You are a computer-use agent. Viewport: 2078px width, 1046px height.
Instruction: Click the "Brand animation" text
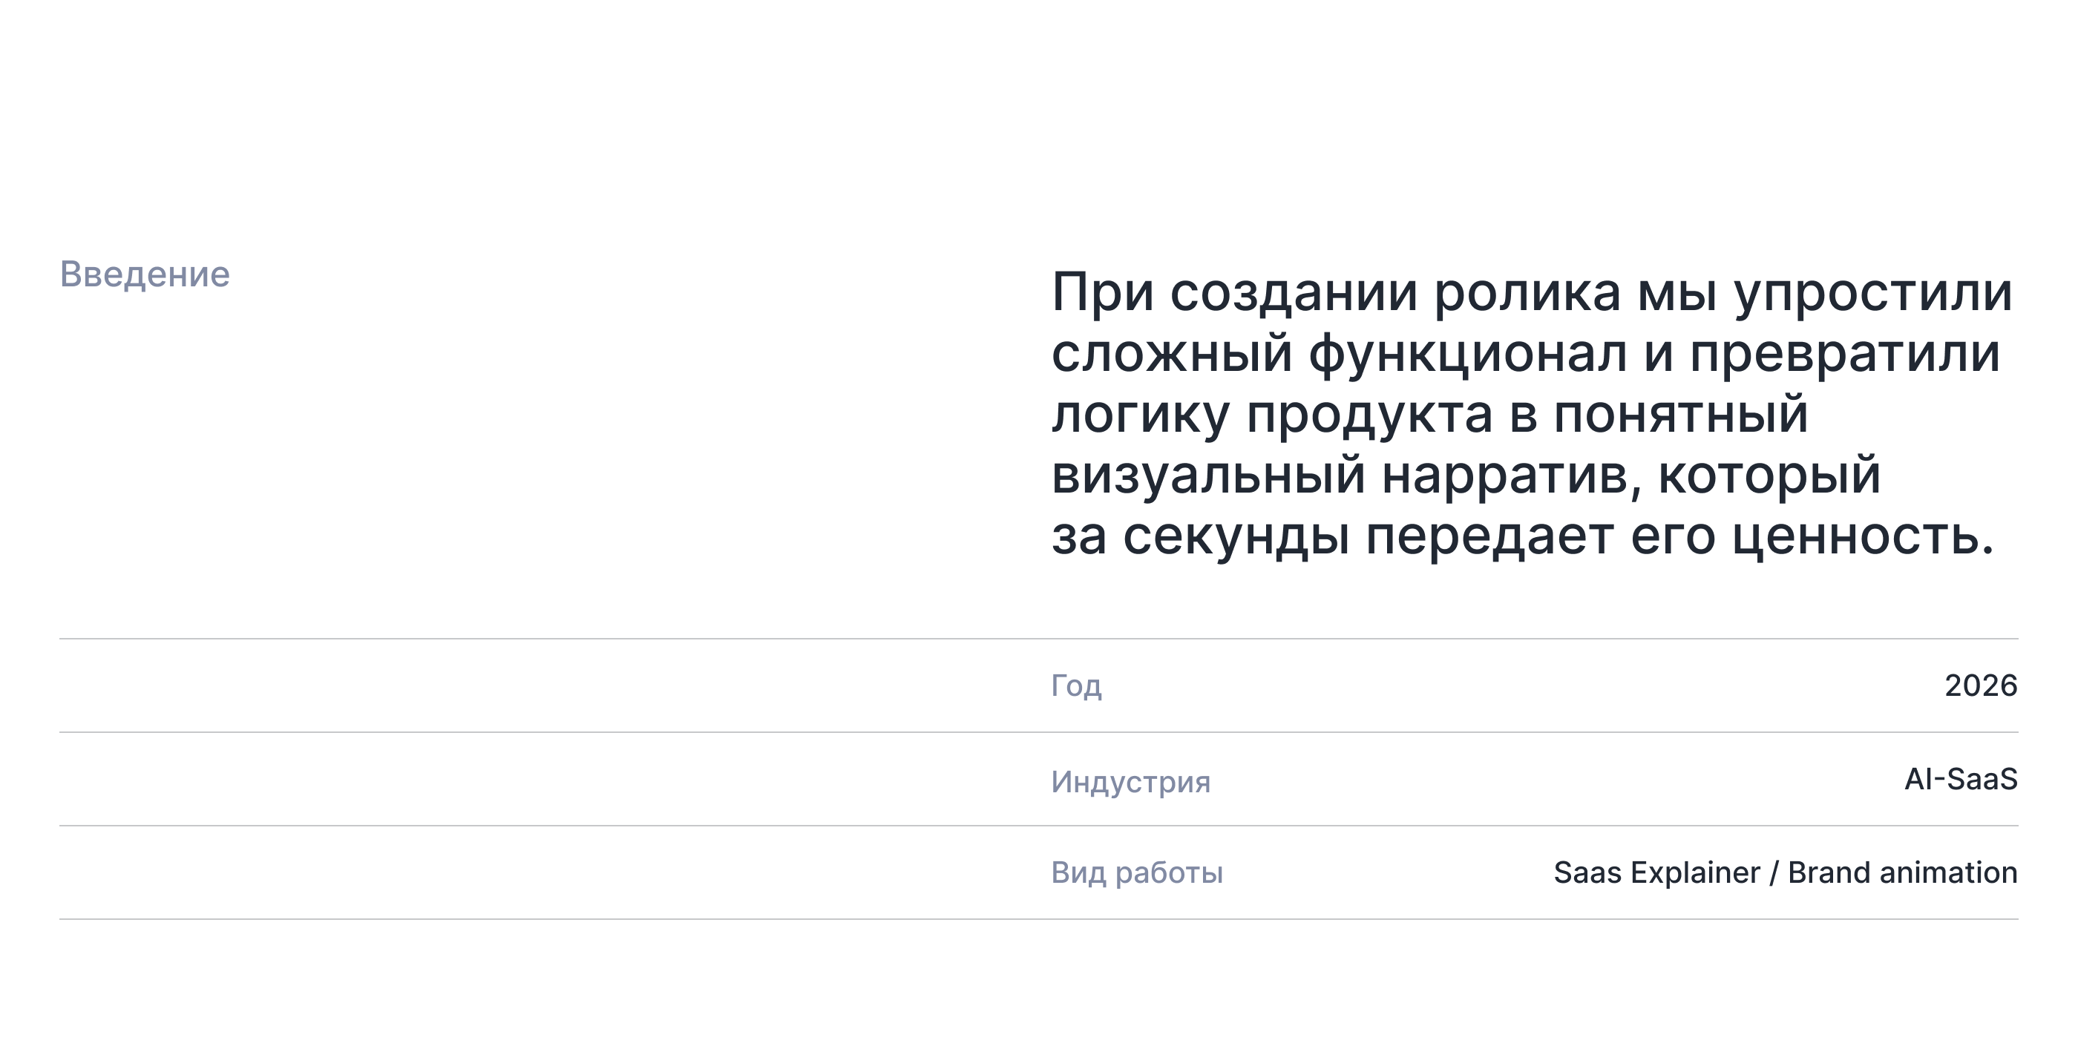pos(1903,872)
